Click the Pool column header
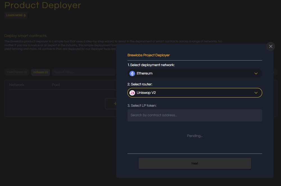281x186 pixels. coord(56,85)
